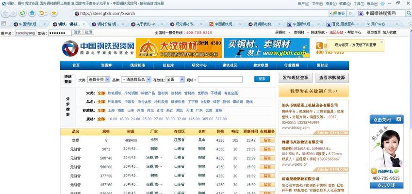Click the magnifier icon in browser search box

(409, 13)
